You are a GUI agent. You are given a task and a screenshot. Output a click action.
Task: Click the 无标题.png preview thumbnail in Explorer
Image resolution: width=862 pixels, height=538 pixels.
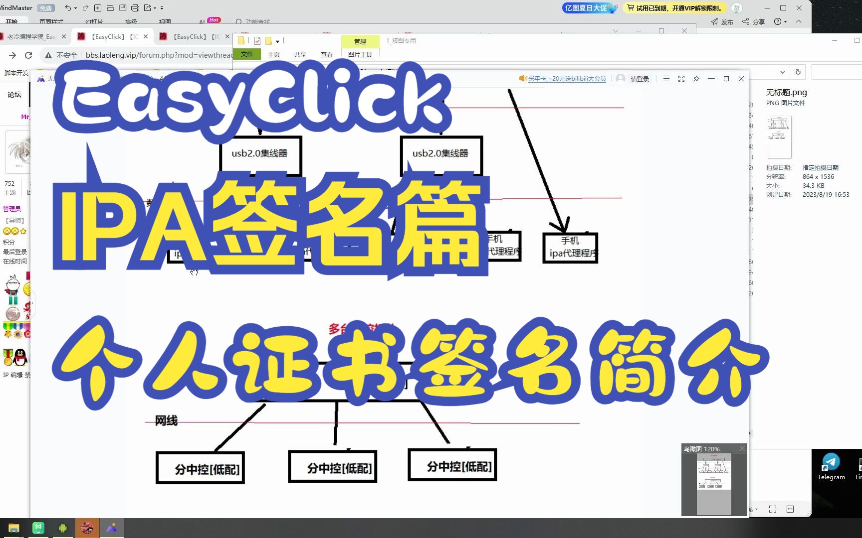[779, 136]
